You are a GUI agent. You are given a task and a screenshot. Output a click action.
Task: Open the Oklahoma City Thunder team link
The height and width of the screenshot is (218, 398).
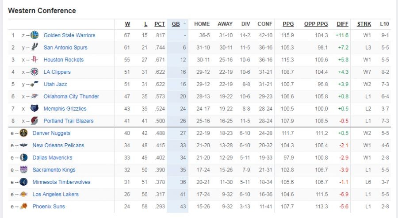71,96
